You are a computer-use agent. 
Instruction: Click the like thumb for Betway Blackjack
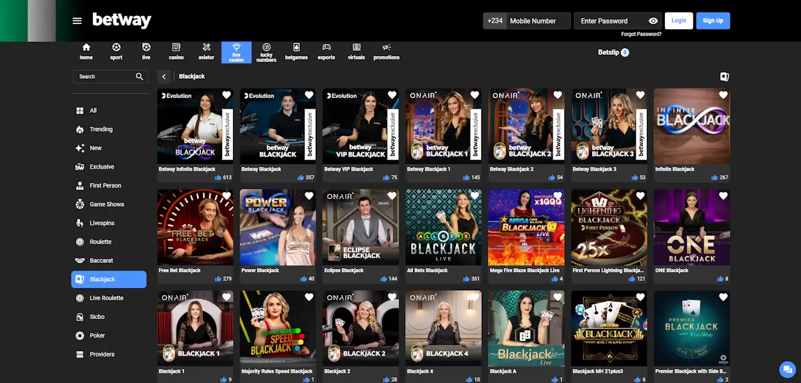pos(301,177)
